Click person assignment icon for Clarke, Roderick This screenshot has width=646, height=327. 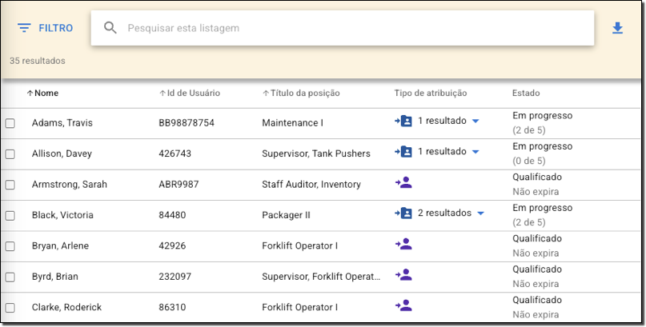[x=403, y=305]
